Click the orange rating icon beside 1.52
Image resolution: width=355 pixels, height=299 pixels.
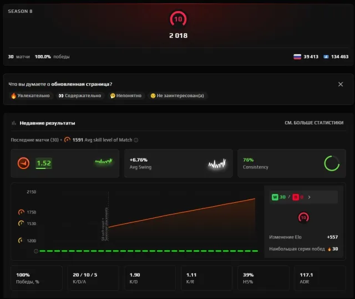pos(23,163)
